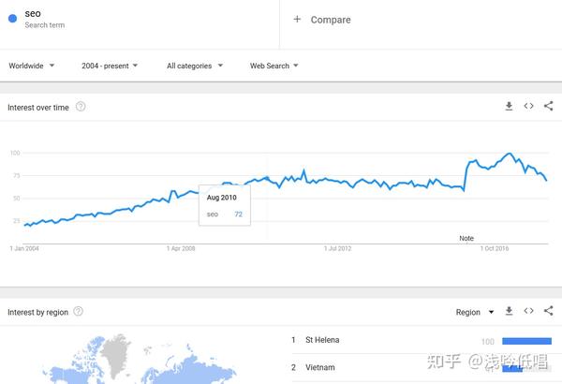The width and height of the screenshot is (562, 384).
Task: Open help icon beside Interest over time
Action: (x=81, y=107)
